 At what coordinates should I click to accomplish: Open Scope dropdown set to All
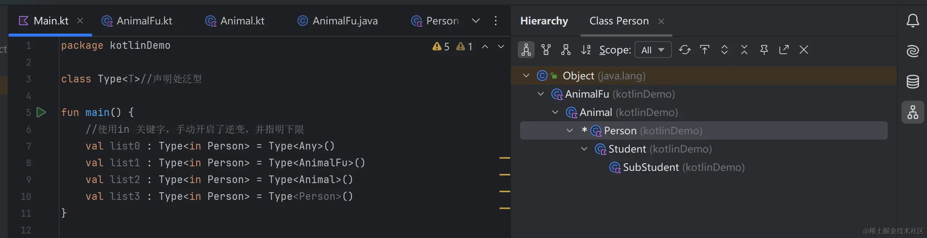coord(653,50)
